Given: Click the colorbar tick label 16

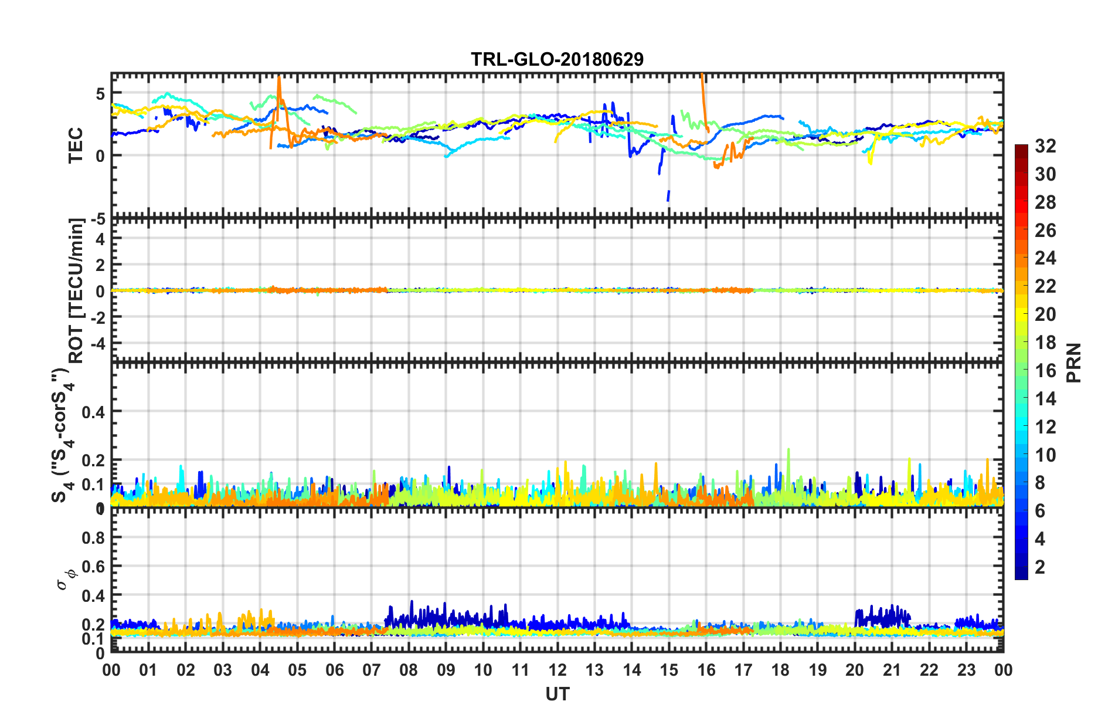Looking at the screenshot, I should pos(1045,371).
